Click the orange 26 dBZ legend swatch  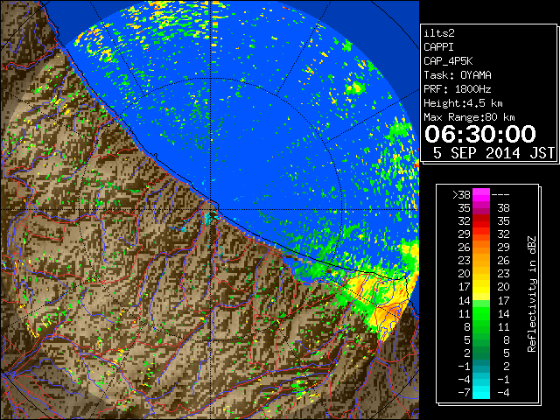tap(481, 248)
